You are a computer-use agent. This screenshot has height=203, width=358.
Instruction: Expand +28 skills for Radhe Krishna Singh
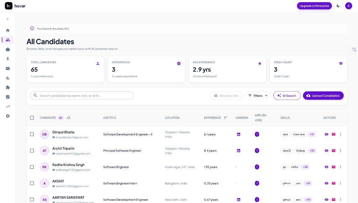[x=305, y=167]
